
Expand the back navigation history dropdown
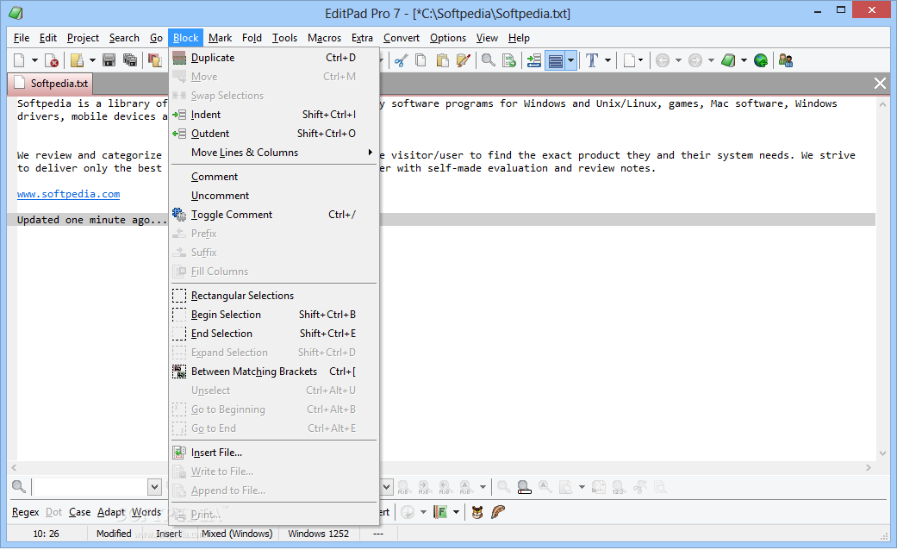[678, 60]
